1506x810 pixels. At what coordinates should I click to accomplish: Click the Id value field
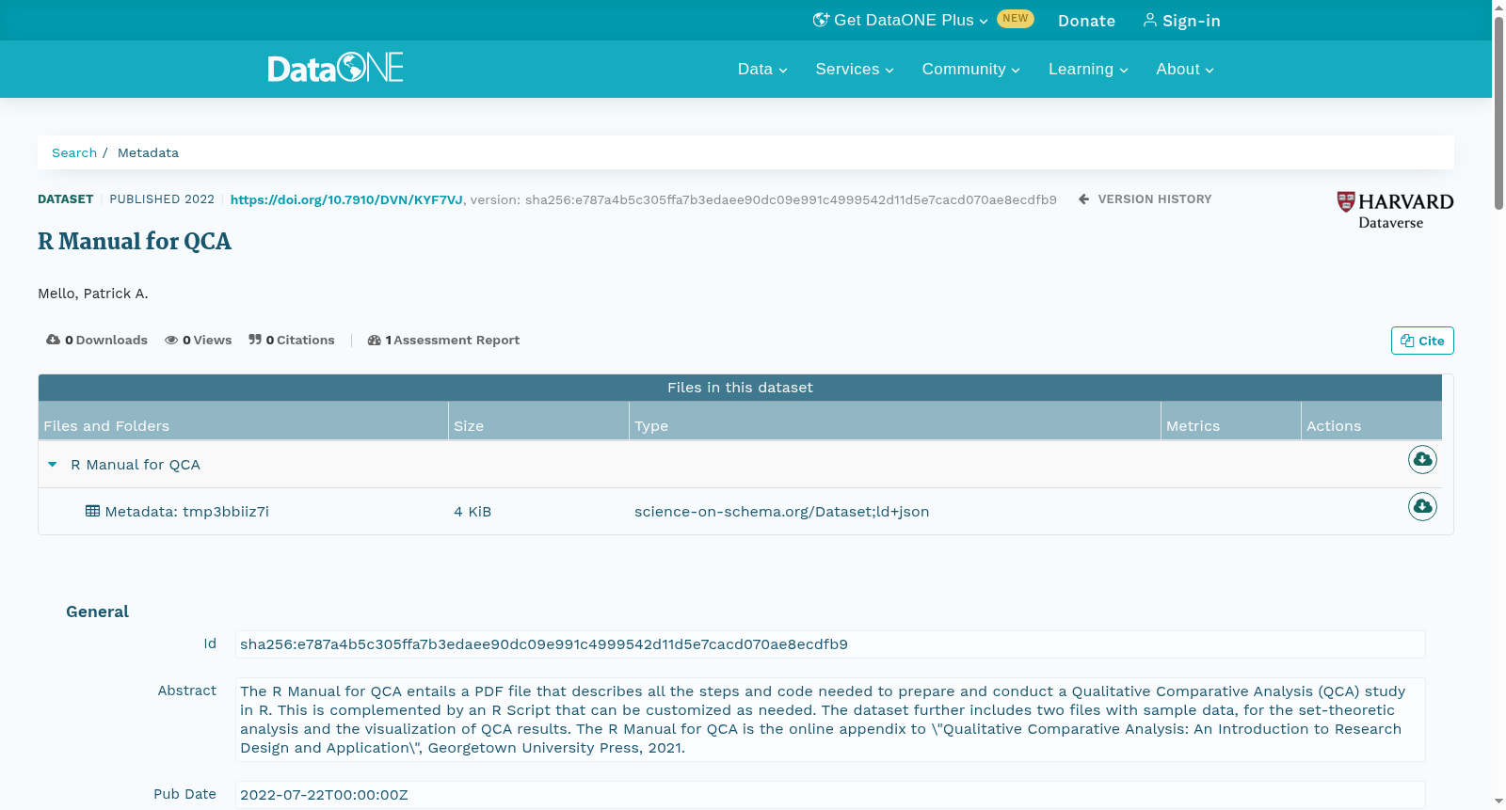[830, 644]
